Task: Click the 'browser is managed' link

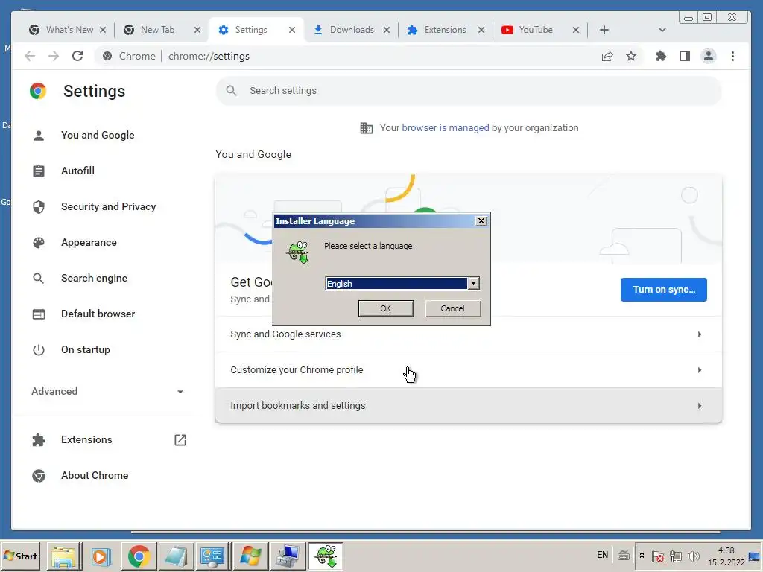Action: pyautogui.click(x=446, y=128)
